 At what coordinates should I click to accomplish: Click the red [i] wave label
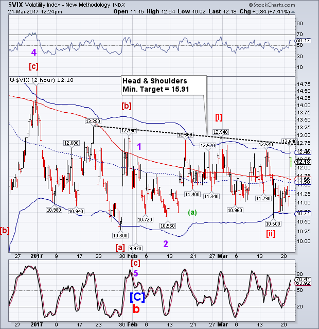pyautogui.click(x=218, y=118)
